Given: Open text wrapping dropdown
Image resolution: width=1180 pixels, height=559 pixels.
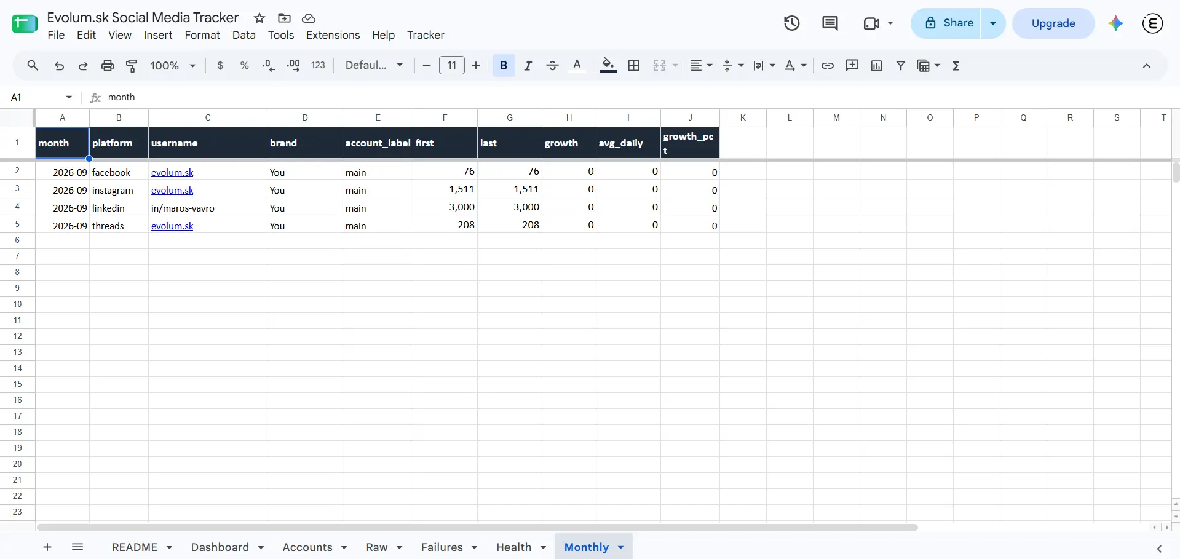Looking at the screenshot, I should pyautogui.click(x=764, y=66).
